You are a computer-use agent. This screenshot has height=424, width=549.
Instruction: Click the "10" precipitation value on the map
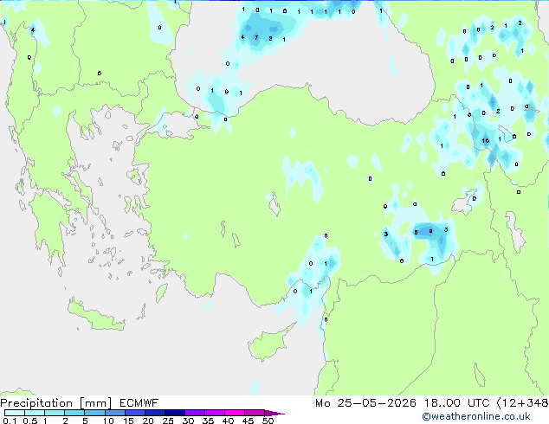point(485,141)
